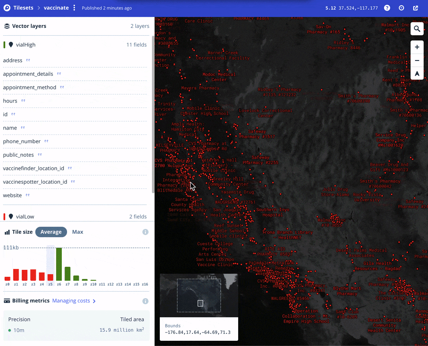Click the minimap overview thumbnail
The image size is (428, 346).
click(199, 296)
